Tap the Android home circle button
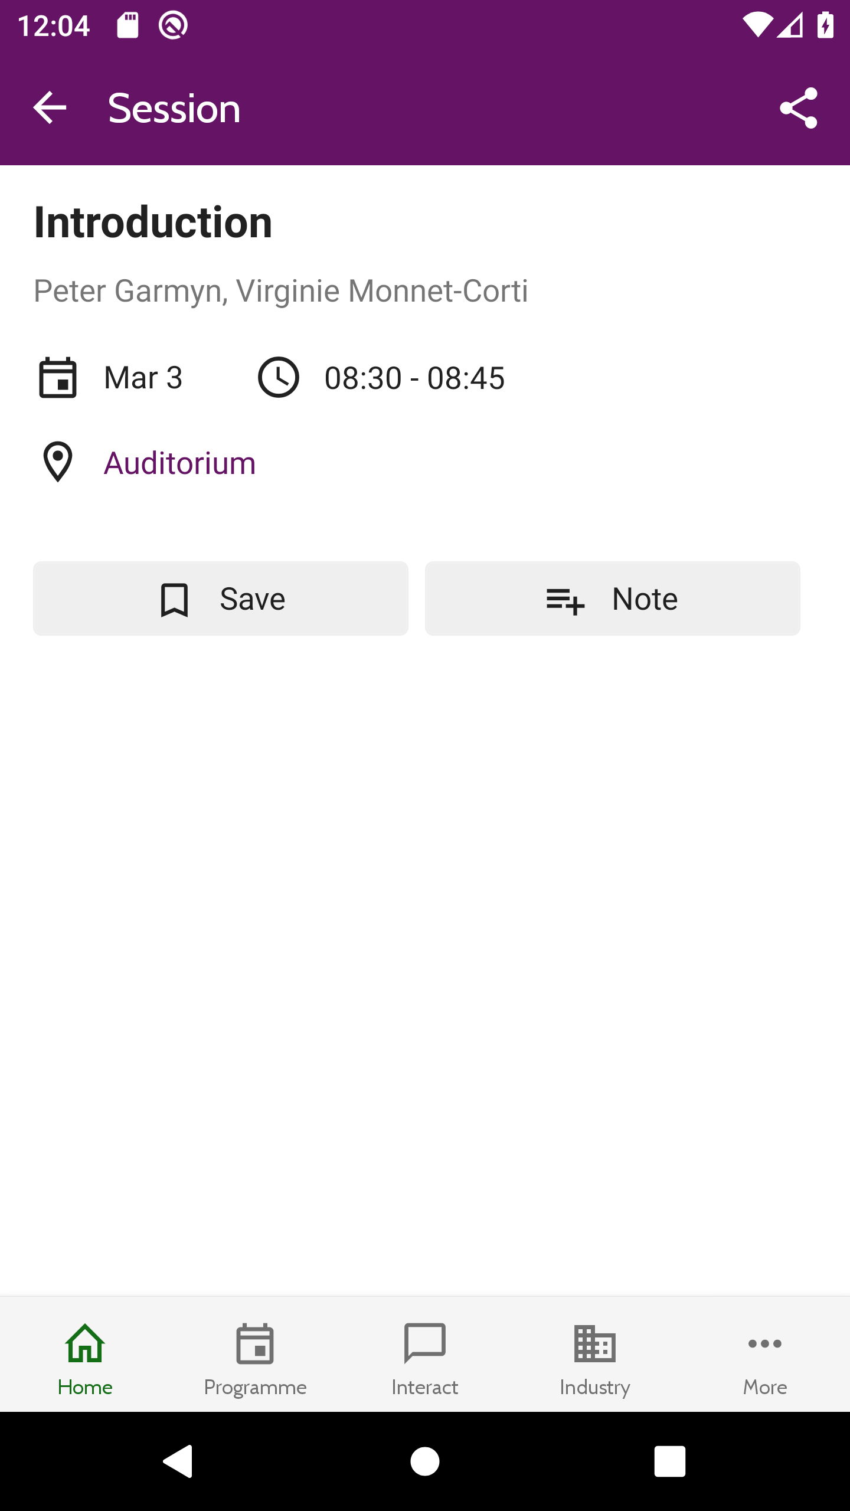 425,1461
